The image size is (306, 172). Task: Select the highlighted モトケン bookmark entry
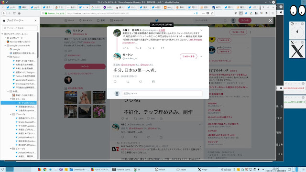tap(19, 103)
